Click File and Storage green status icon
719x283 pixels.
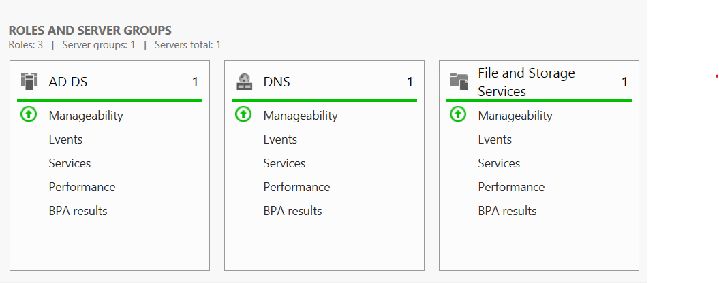click(x=457, y=114)
